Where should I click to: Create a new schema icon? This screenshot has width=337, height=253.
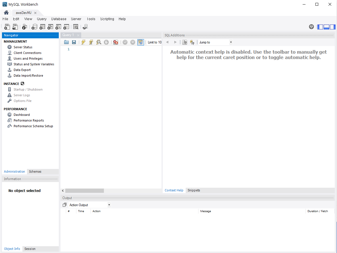pos(34,27)
